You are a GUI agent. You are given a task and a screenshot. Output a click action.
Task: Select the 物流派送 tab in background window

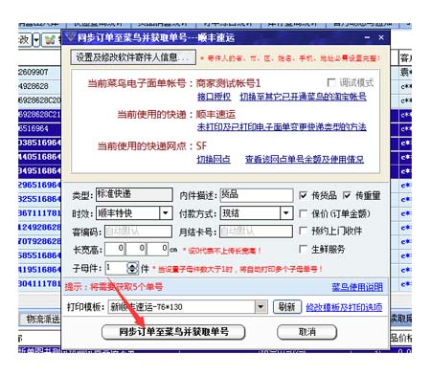point(40,319)
